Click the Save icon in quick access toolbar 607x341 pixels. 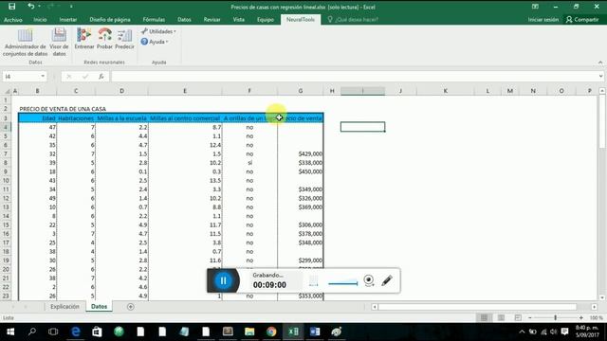click(12, 7)
